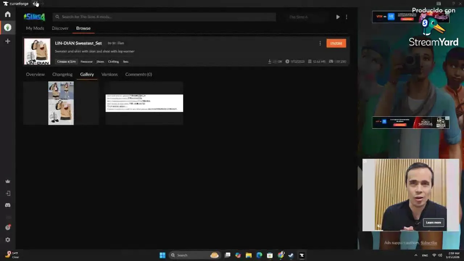Open the help question mark icon
This screenshot has width=464, height=261.
[8, 228]
